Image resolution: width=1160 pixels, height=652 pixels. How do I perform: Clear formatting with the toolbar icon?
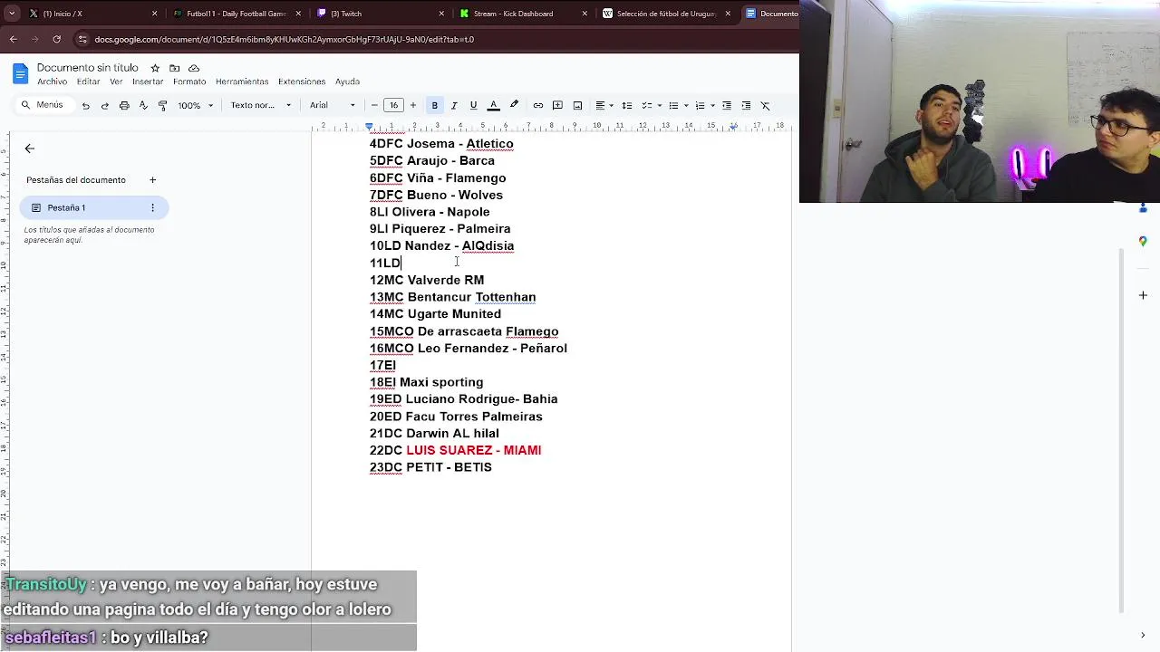click(x=766, y=106)
